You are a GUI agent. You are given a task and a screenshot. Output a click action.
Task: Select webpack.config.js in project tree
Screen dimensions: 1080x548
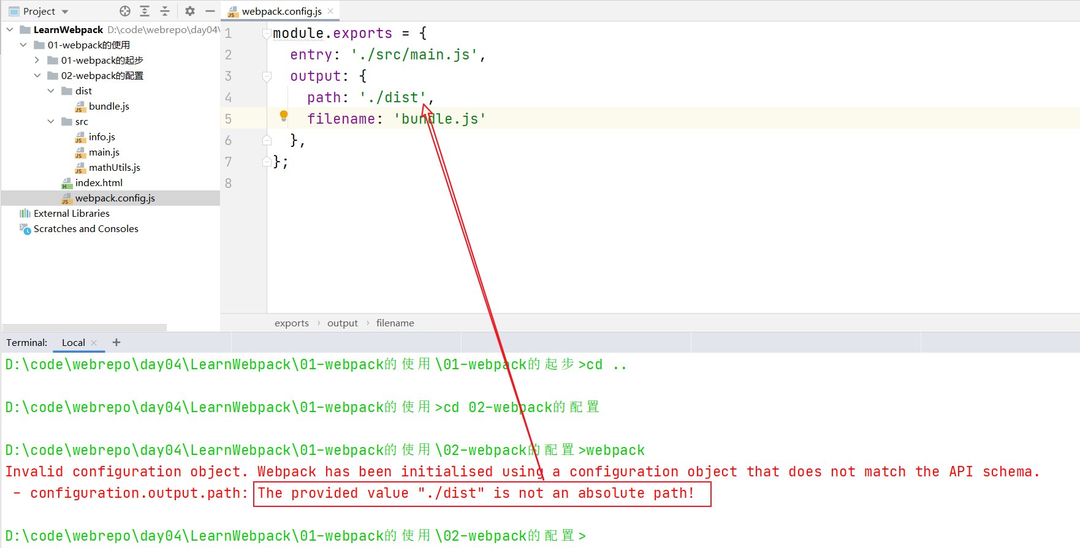point(115,198)
